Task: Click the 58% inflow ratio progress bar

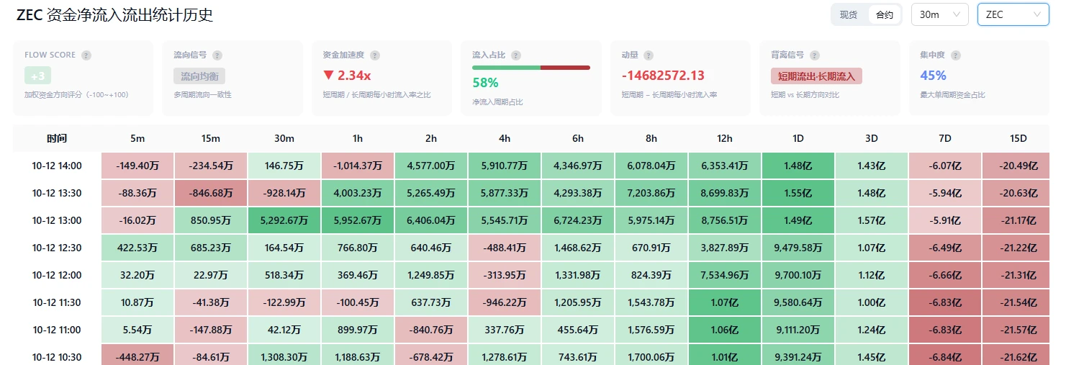Action: click(531, 68)
